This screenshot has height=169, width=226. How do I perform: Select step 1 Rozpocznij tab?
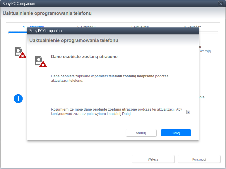click(x=33, y=27)
